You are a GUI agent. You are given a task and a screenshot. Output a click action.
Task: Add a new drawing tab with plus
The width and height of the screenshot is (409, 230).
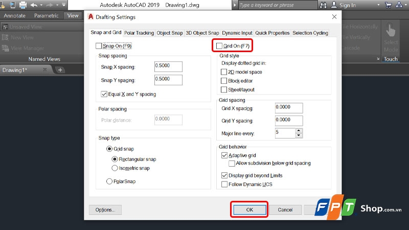coord(60,70)
